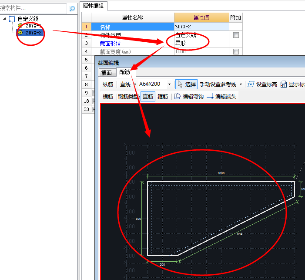Click the 设置标高 icon button
Image resolution: width=305 pixels, height=280 pixels.
click(262, 84)
